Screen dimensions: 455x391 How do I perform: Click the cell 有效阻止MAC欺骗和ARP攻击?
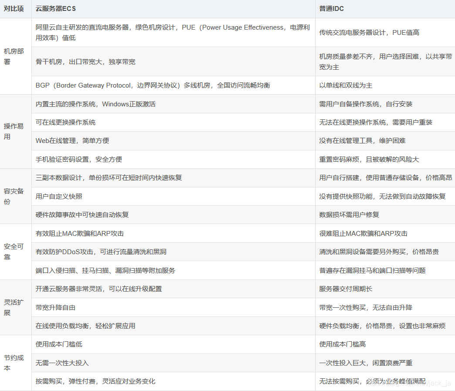174,234
